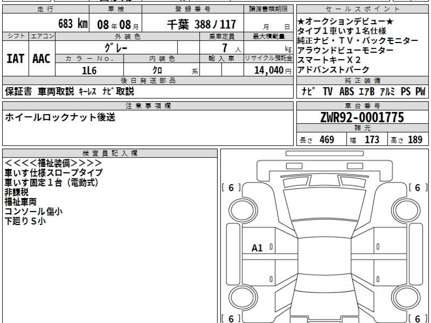Click the front-right tire rating [6]

(418, 188)
